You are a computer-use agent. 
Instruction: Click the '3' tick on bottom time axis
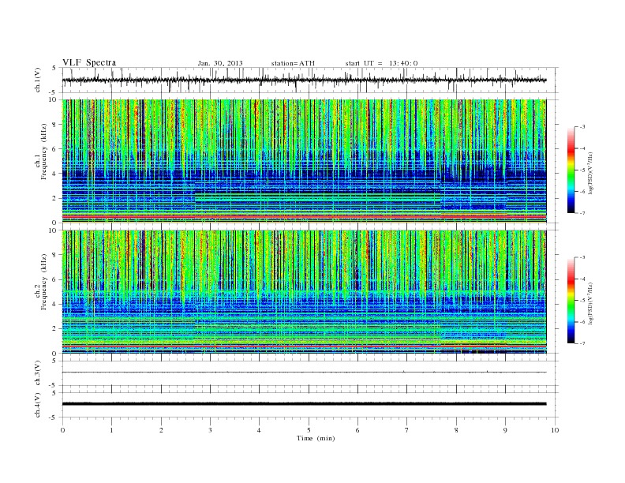(211, 430)
